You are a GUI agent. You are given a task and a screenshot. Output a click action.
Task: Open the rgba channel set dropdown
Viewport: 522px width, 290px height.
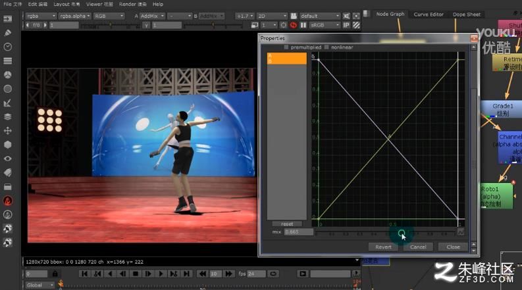pyautogui.click(x=41, y=16)
